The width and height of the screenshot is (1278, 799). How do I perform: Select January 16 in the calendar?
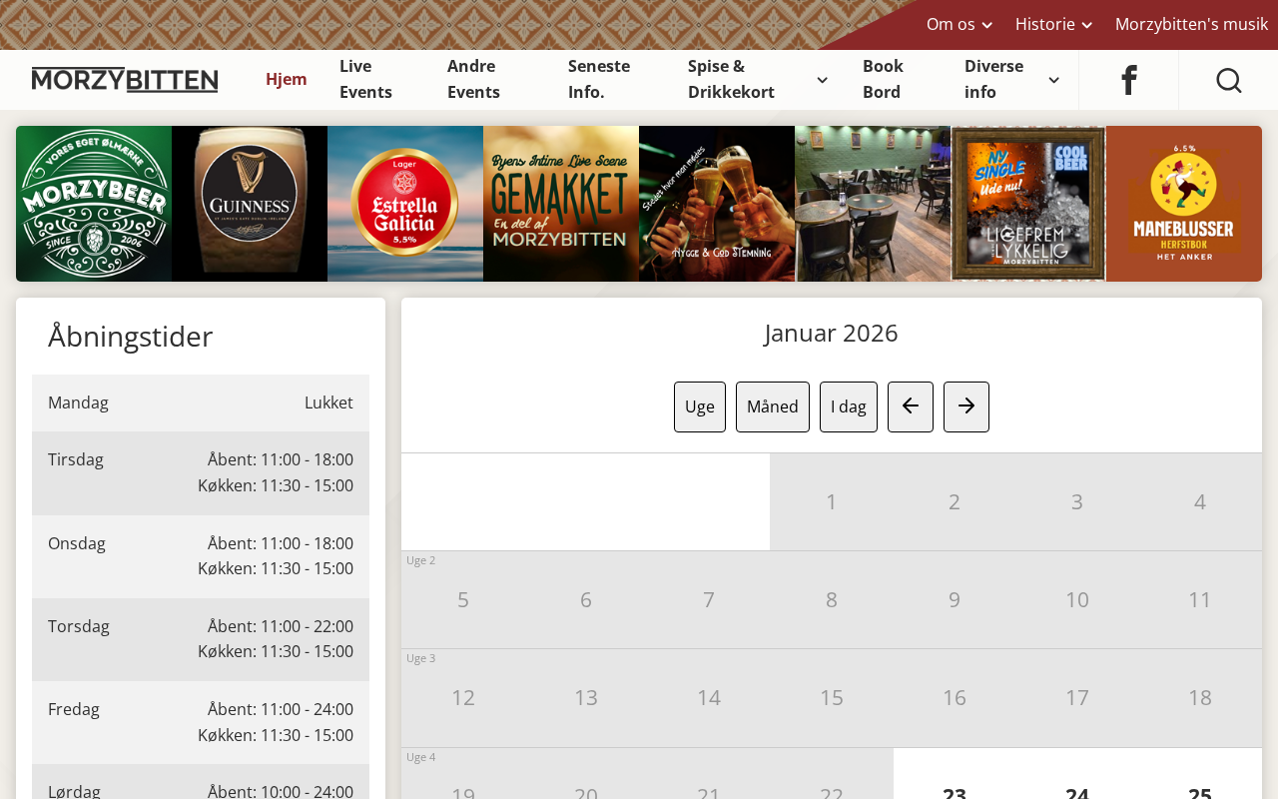click(955, 697)
